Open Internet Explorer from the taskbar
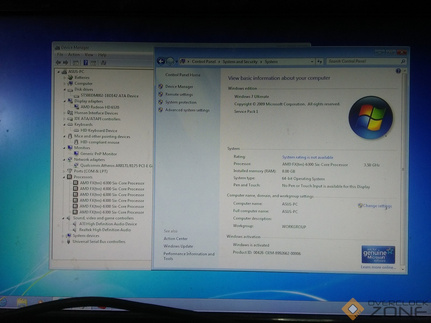Viewport: 431px width, 323px height. click(x=3, y=302)
